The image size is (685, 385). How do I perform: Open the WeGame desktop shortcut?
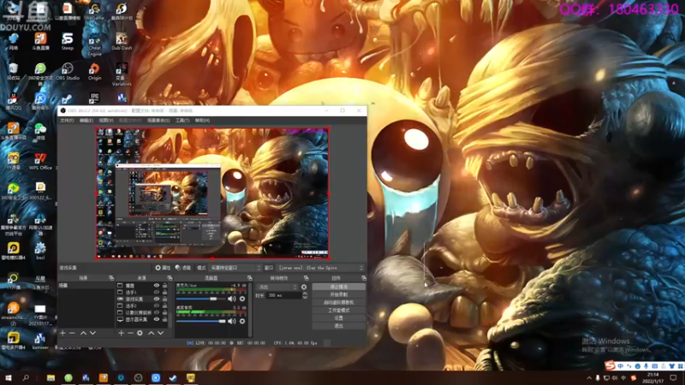(x=94, y=11)
